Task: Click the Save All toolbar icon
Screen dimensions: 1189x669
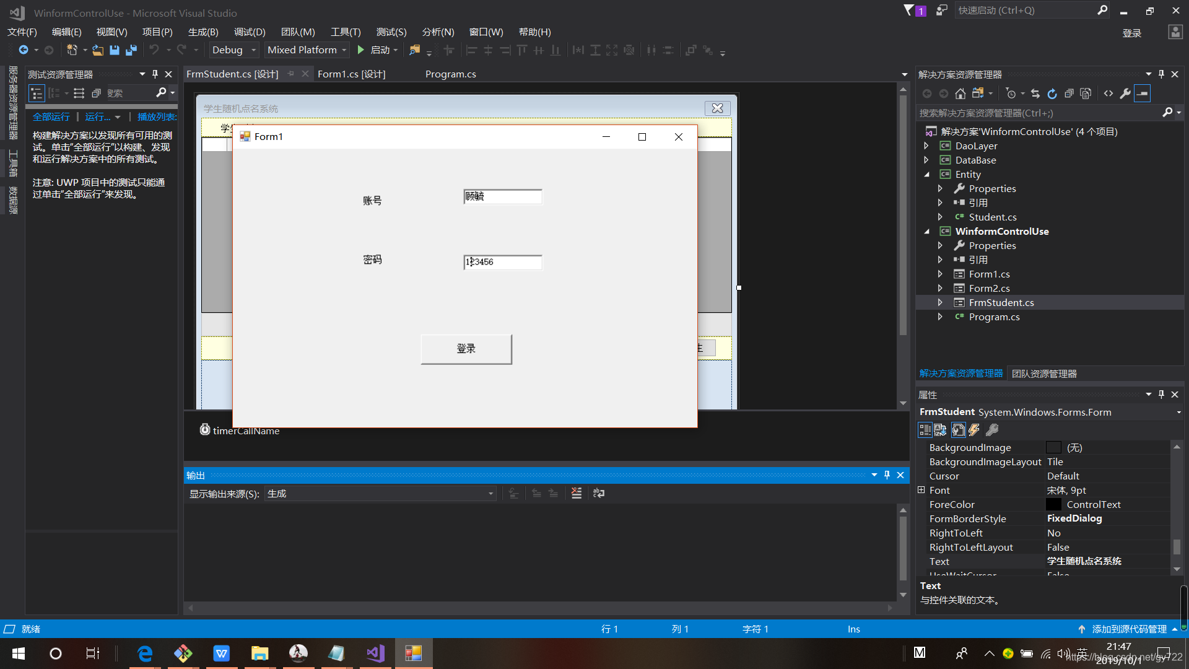Action: [131, 50]
